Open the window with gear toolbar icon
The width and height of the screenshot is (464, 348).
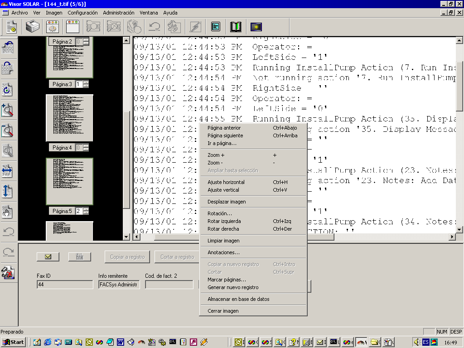tap(53, 27)
